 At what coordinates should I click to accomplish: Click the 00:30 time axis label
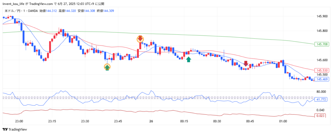coord(217,121)
